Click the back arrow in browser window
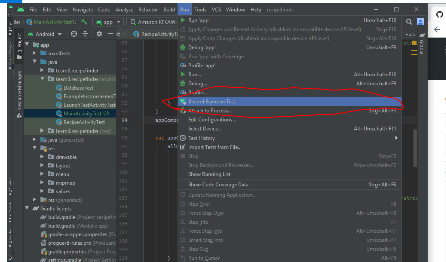 pos(437,29)
